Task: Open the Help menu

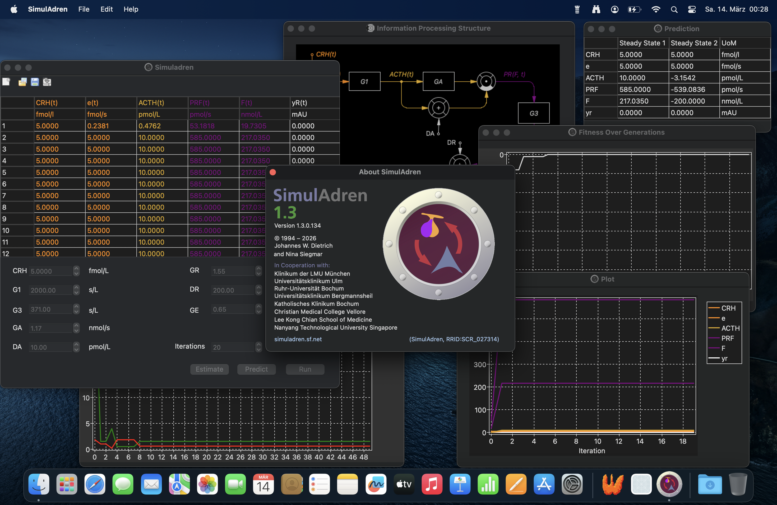Action: click(x=131, y=9)
